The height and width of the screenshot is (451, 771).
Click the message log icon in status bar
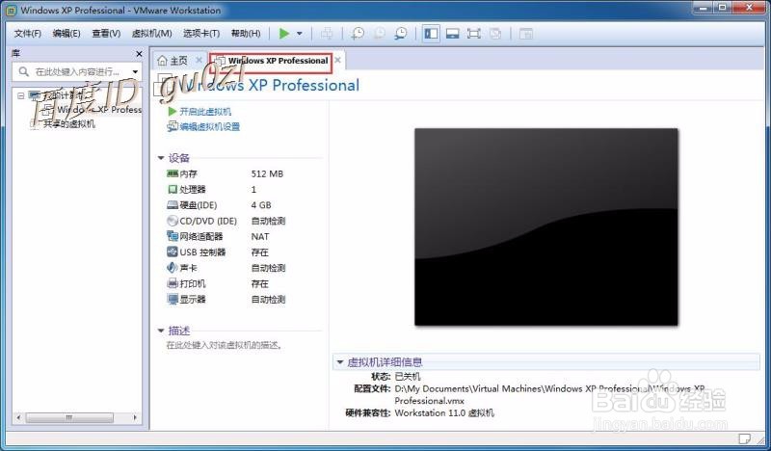tap(744, 438)
